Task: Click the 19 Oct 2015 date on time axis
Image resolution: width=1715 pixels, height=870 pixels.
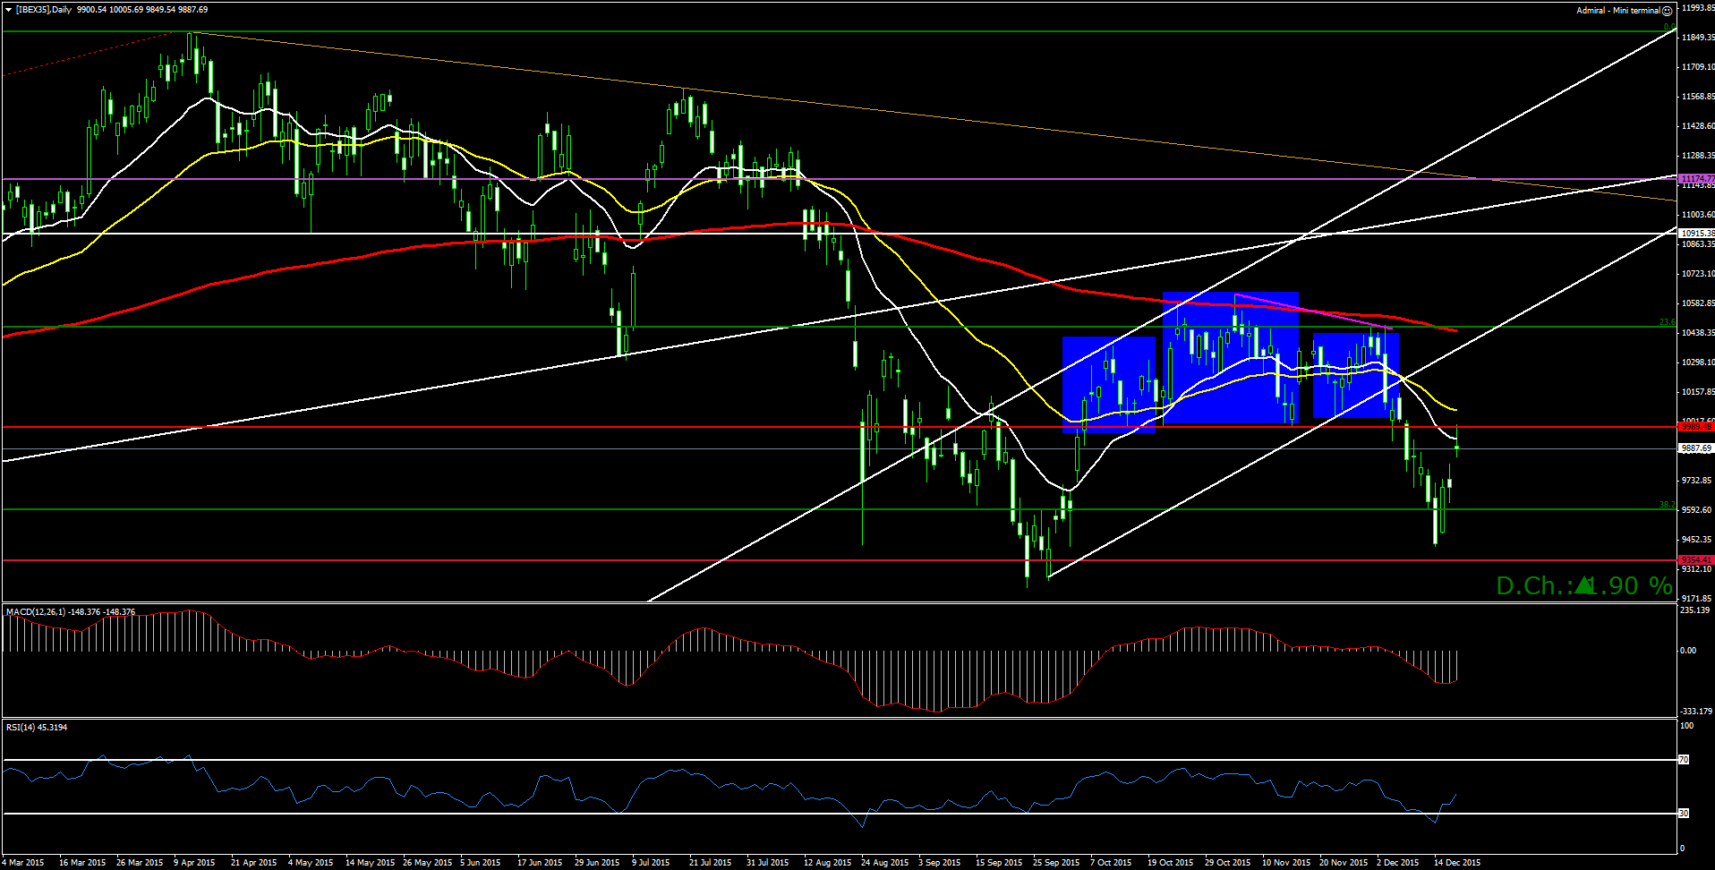Action: tap(1171, 863)
